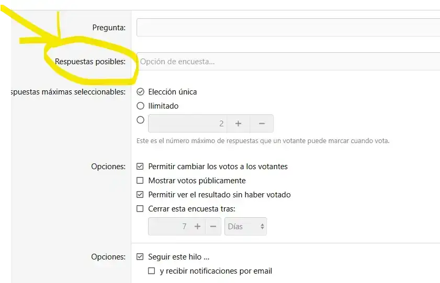Check "y recibir notificaciones por email"
This screenshot has height=283, width=440.
(152, 271)
